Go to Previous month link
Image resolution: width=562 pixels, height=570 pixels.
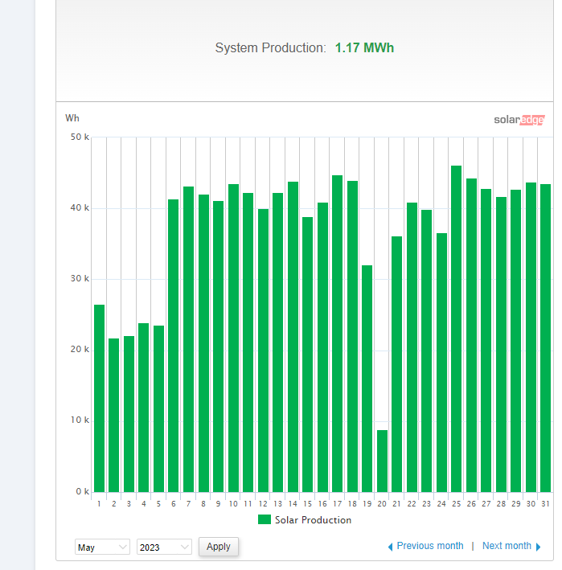click(430, 546)
